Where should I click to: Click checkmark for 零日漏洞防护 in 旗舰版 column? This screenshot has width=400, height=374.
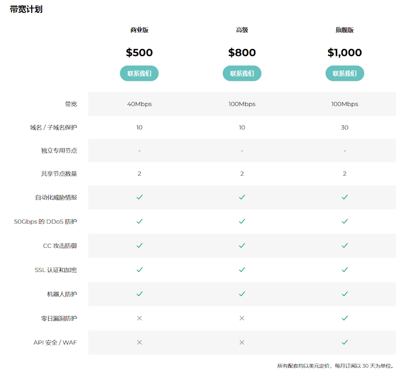pyautogui.click(x=345, y=318)
